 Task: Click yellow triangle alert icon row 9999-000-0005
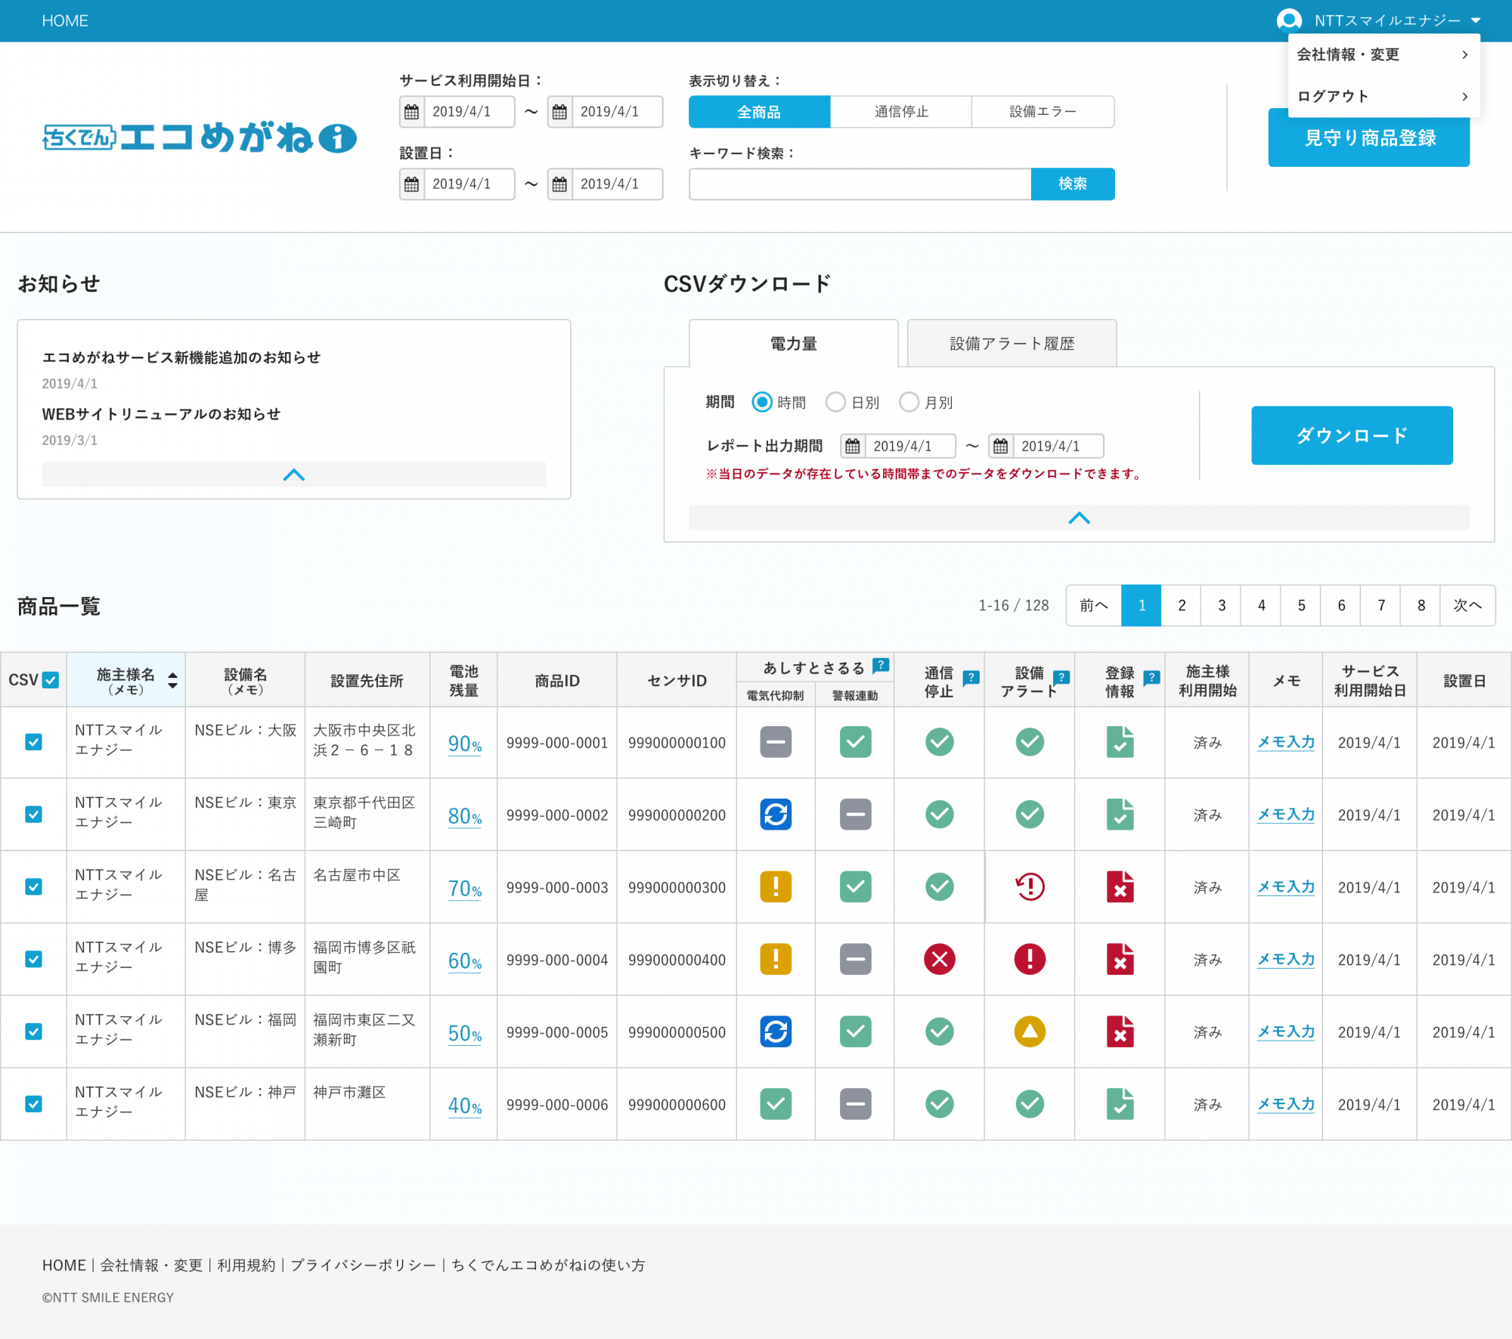pyautogui.click(x=1030, y=1032)
